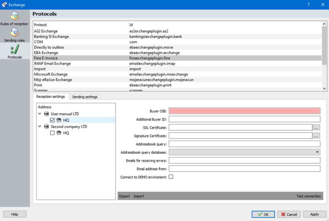Collapse the User manual LTD tree node

point(40,114)
